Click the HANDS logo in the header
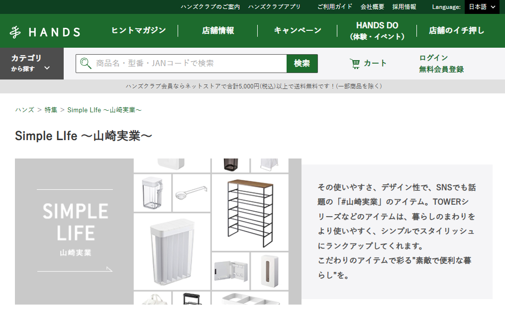505x315 pixels. 45,32
